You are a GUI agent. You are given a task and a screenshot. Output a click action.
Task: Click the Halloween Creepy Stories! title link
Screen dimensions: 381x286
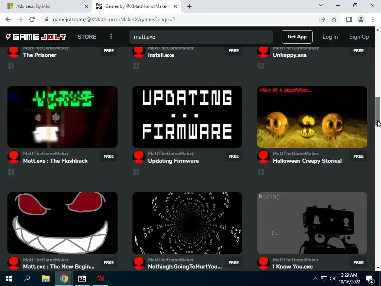pos(307,161)
